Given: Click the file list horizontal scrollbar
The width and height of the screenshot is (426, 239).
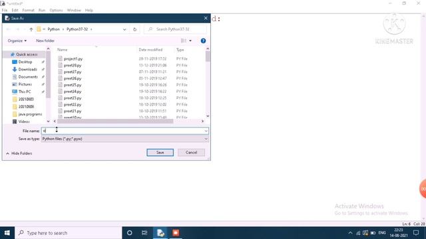Looking at the screenshot, I should pyautogui.click(x=115, y=121).
